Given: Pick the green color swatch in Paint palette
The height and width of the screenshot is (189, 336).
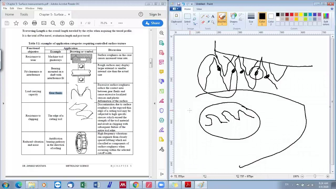Looking at the screenshot, I should (x=306, y=14).
